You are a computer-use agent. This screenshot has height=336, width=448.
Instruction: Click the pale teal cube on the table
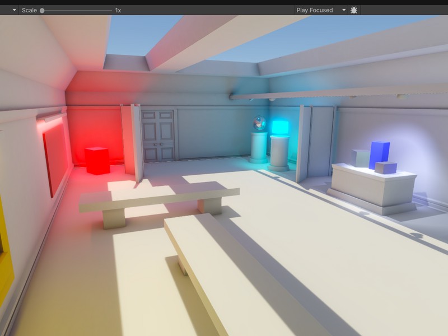[360, 158]
